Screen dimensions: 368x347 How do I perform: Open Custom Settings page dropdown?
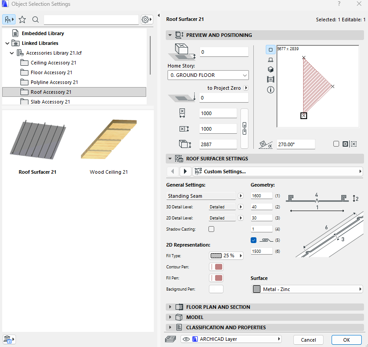click(278, 172)
